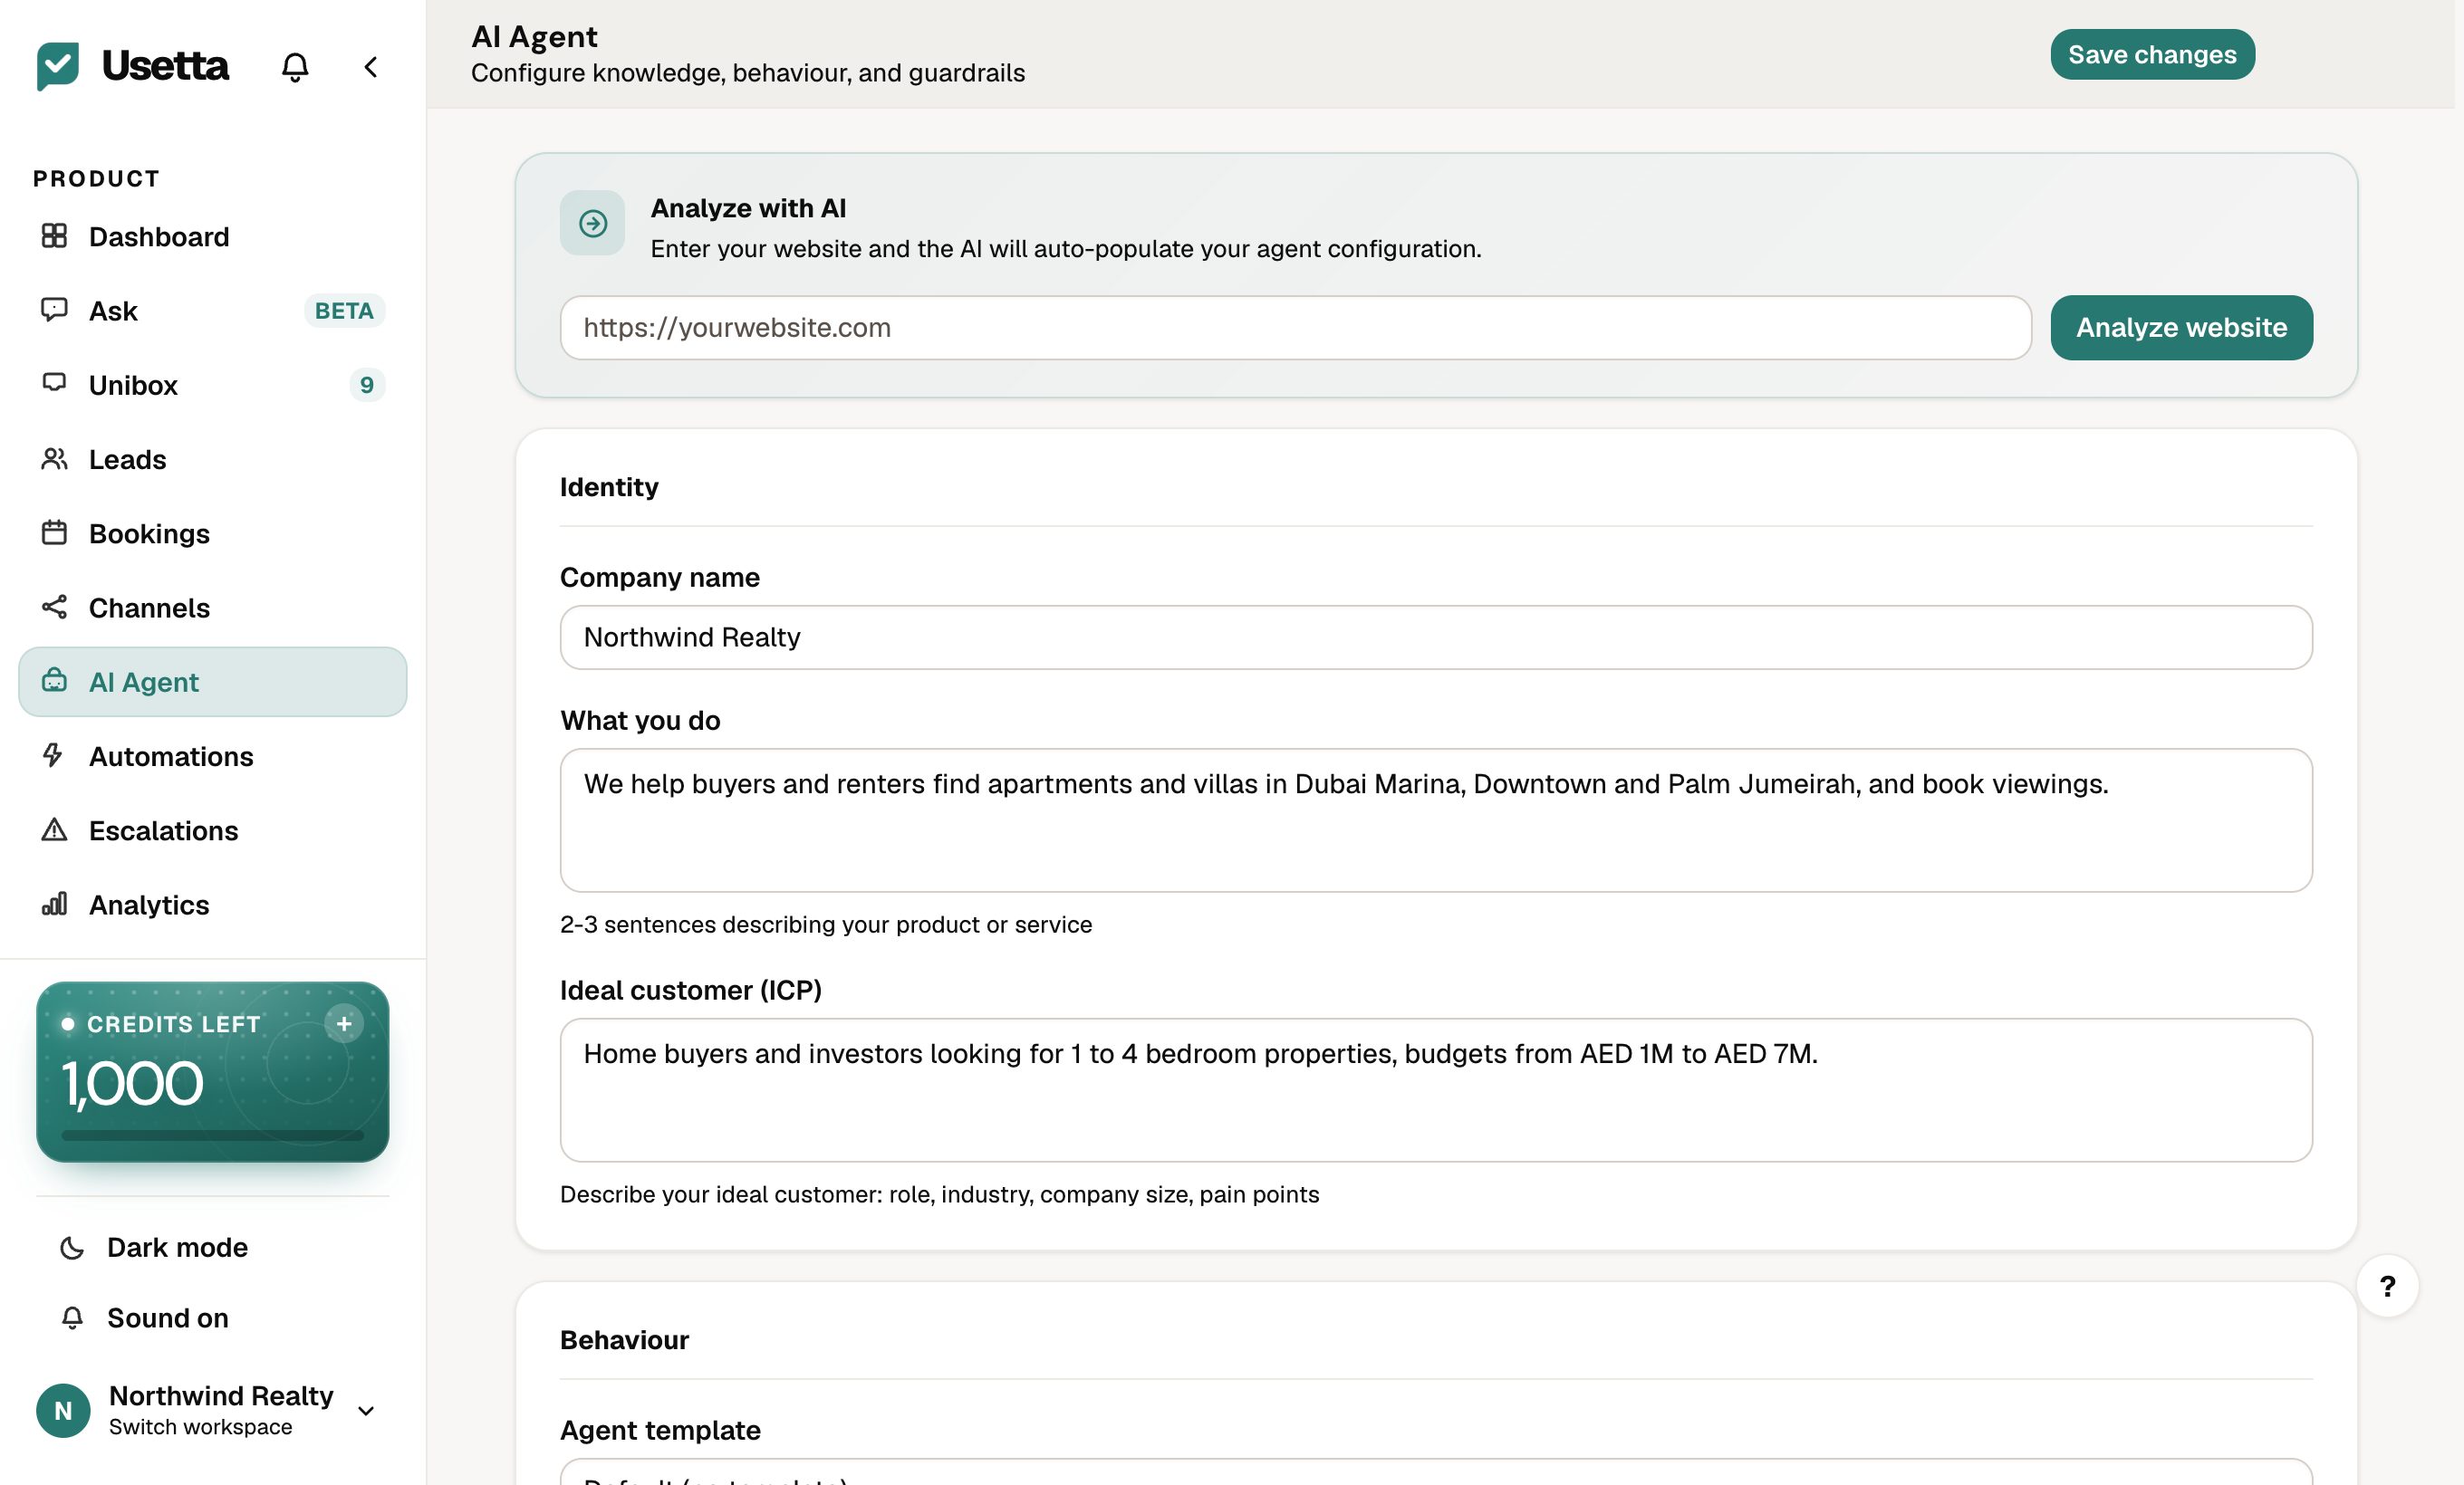Save changes to the AI Agent
Screen dimensions: 2464x1485
click(2152, 54)
